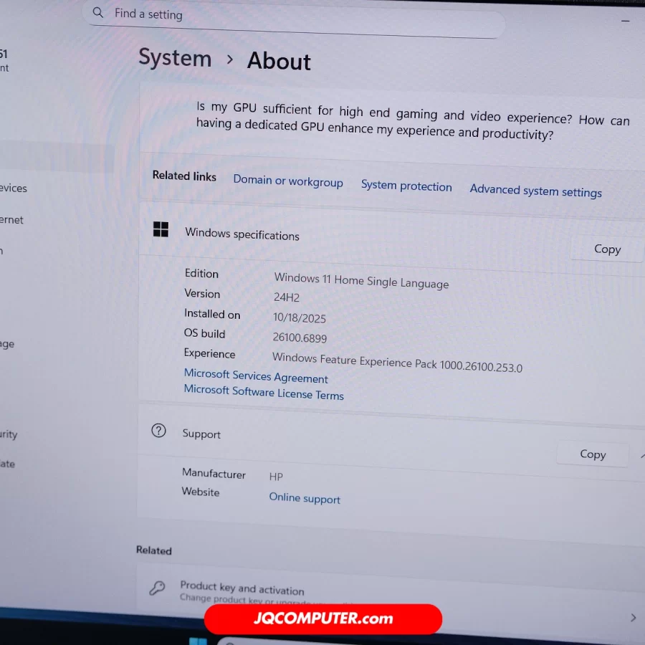
Task: Open Domain or workgroup link
Action: (288, 181)
